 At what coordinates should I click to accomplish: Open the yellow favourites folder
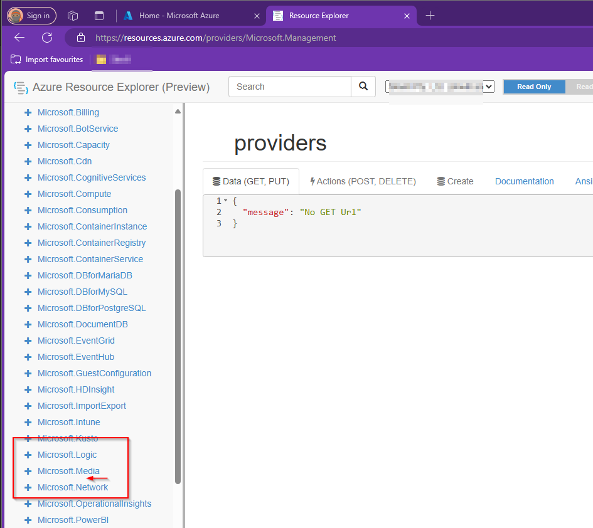101,60
